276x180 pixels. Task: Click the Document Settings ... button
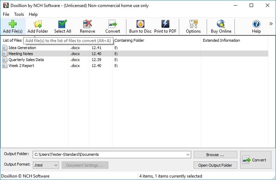(x=85, y=165)
